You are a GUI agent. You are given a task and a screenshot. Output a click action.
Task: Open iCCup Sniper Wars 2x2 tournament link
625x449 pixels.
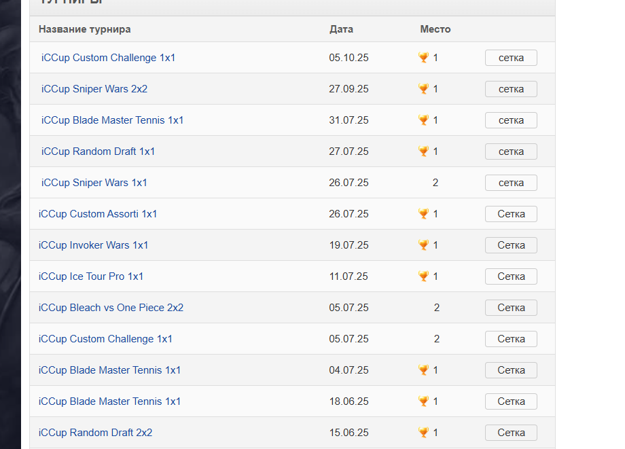94,89
